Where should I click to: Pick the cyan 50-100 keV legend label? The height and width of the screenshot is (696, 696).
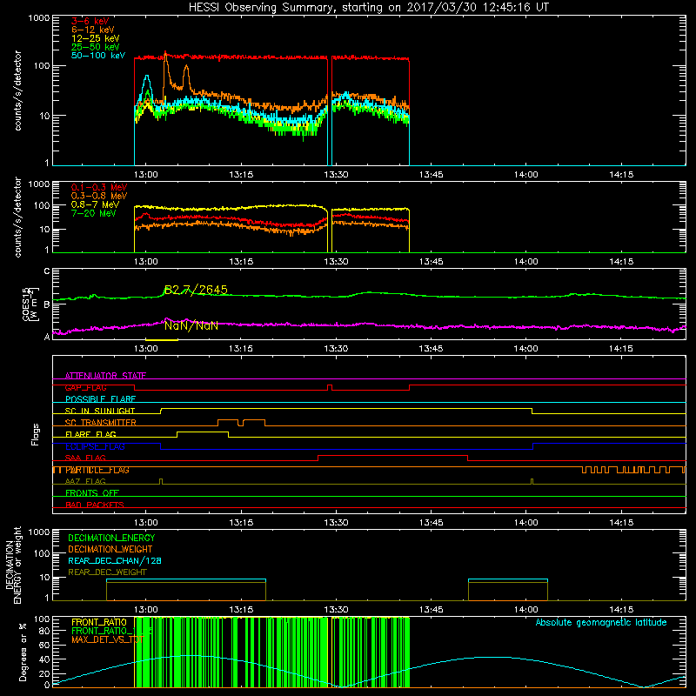click(98, 56)
